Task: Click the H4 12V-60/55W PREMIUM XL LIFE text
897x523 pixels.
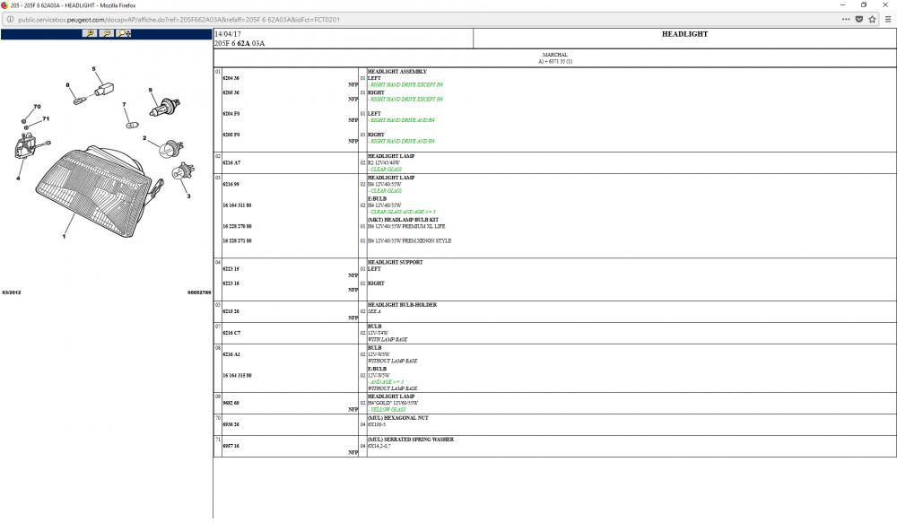Action: pyautogui.click(x=406, y=227)
